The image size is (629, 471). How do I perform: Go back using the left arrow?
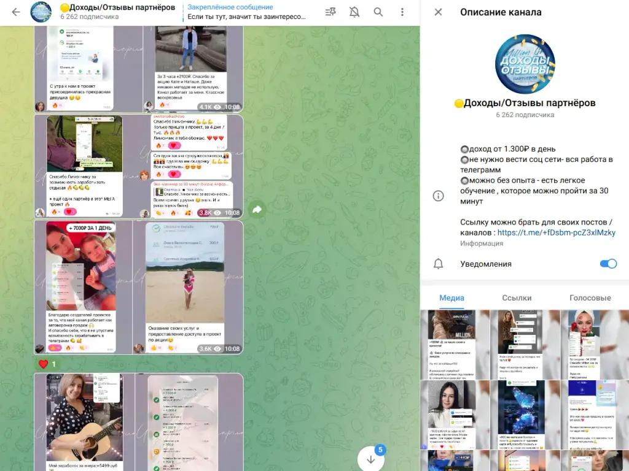click(16, 12)
